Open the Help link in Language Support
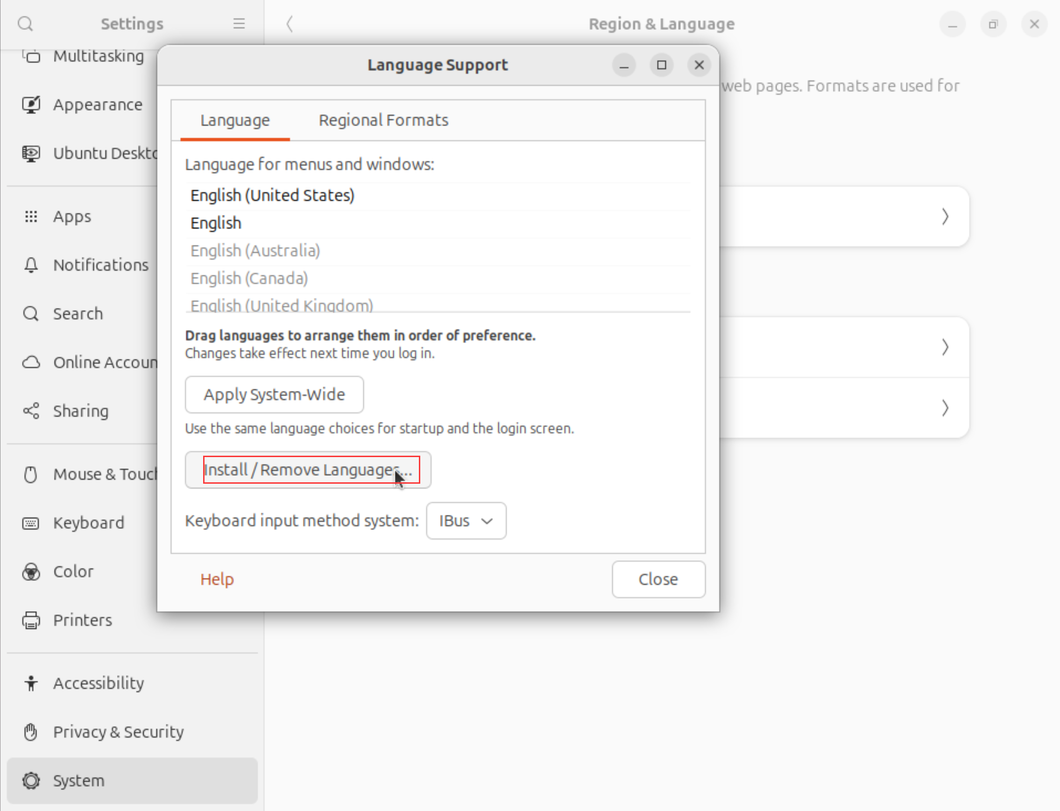Viewport: 1060px width, 811px height. click(x=217, y=579)
